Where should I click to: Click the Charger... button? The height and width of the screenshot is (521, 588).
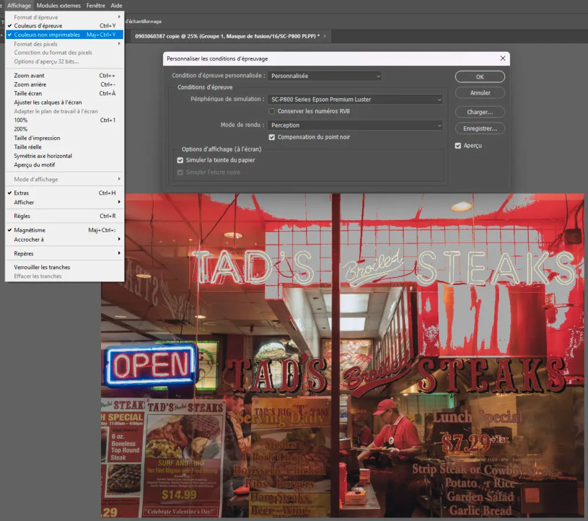click(479, 112)
